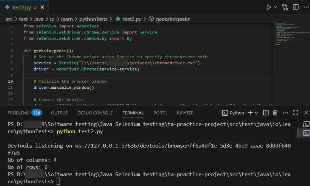Select the first terminal in side list
Screen dimensions: 310x186
(x=306, y=124)
